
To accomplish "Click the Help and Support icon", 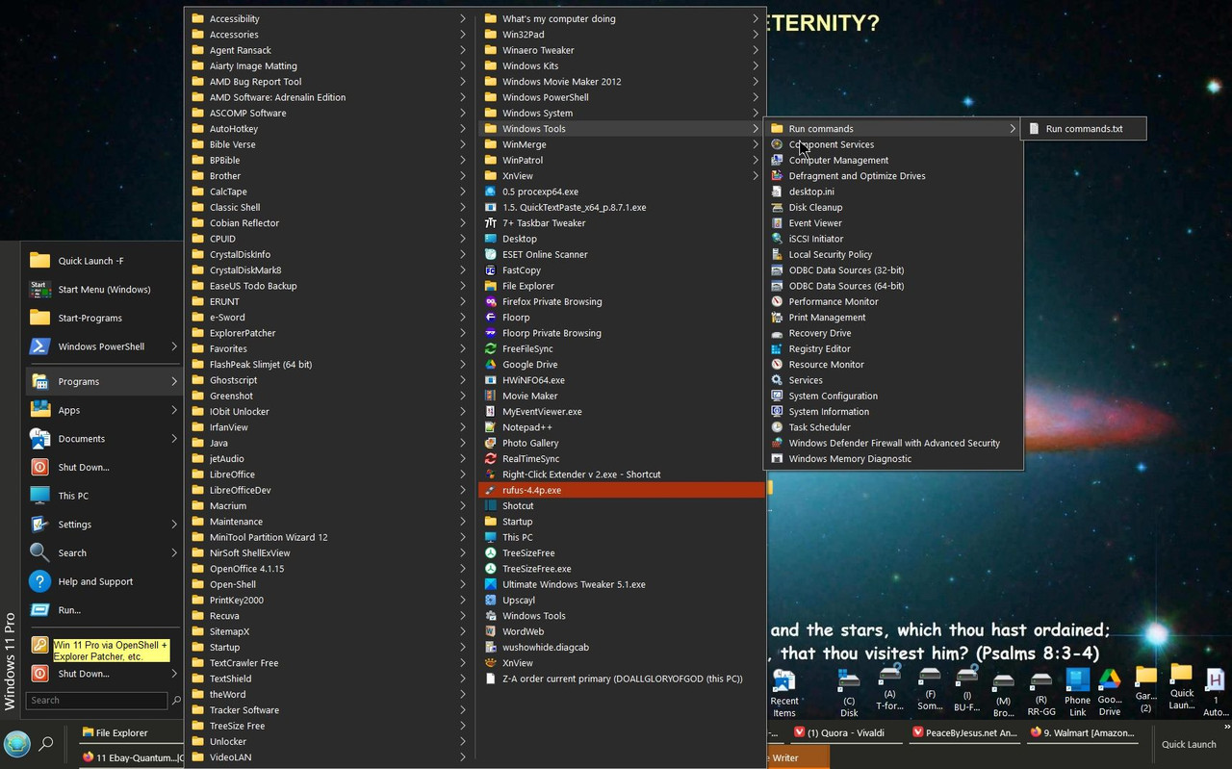I will pos(39,581).
